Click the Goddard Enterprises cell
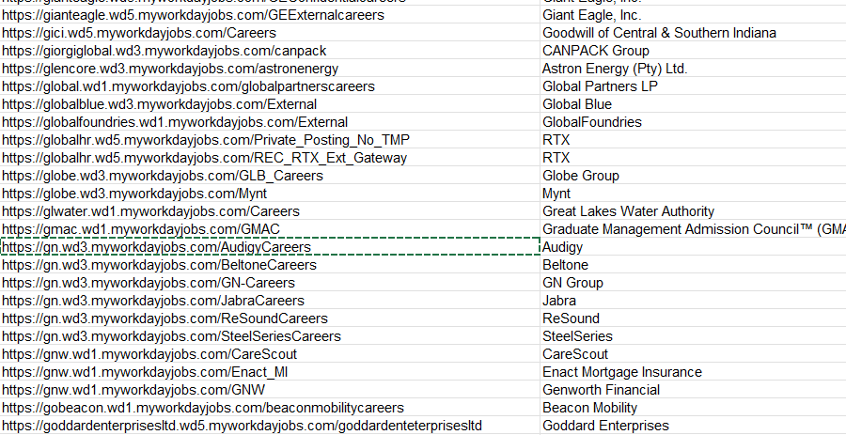 [693, 426]
